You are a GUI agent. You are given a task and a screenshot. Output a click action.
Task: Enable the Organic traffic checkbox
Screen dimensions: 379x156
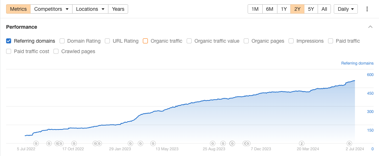145,41
